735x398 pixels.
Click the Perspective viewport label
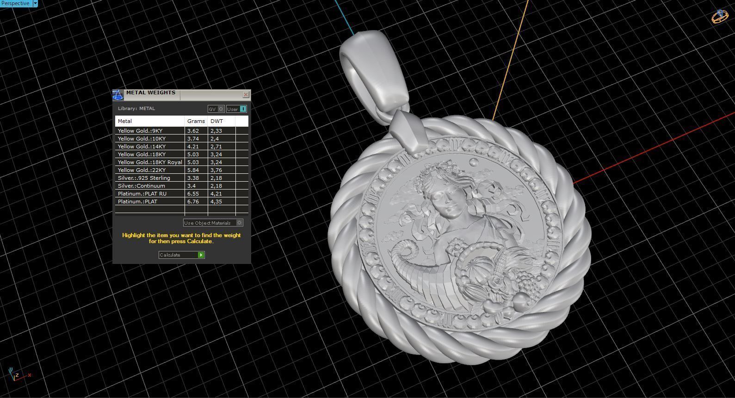[16, 3]
